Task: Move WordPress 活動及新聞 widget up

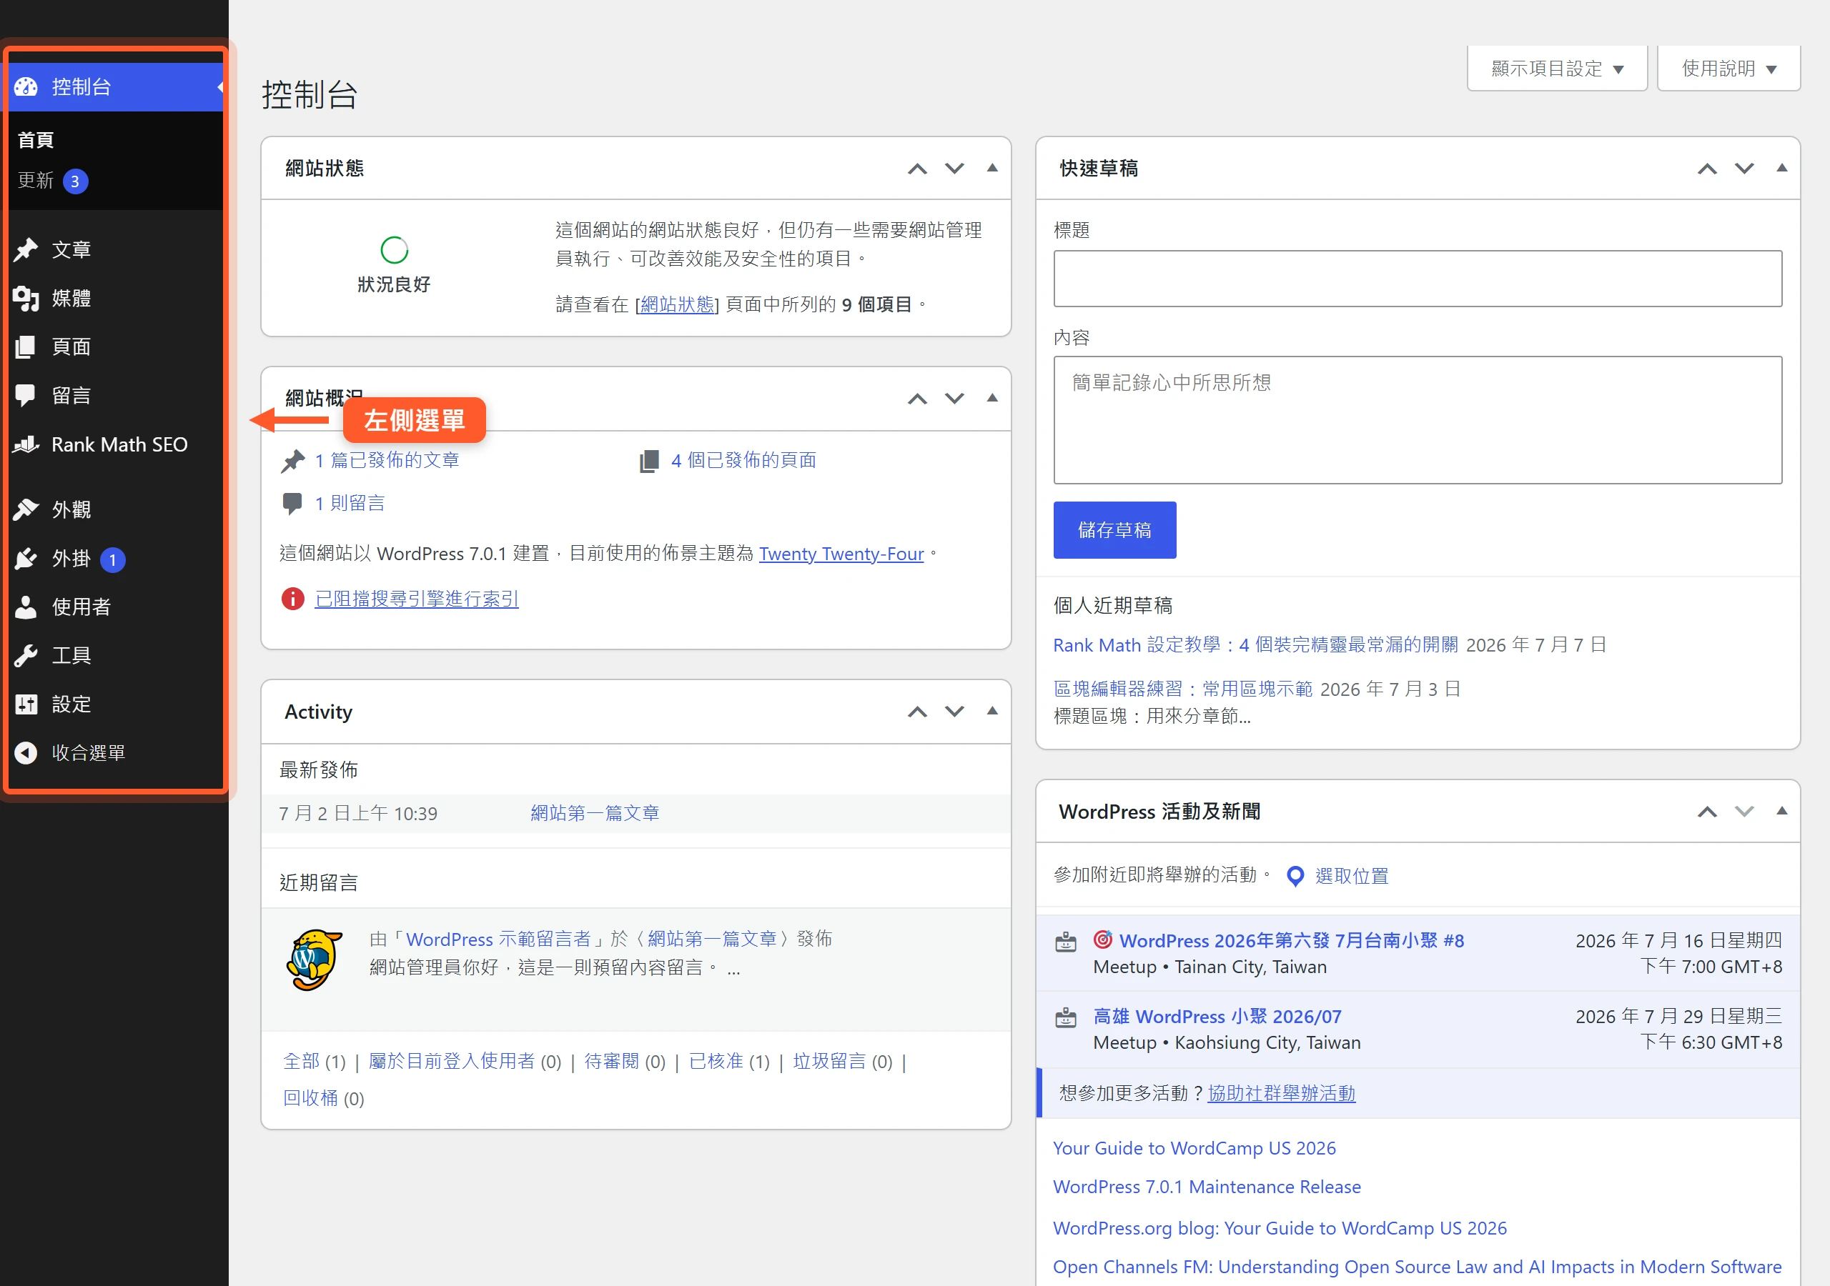Action: pos(1707,811)
